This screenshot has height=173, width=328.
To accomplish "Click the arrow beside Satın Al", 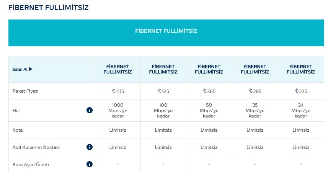I will 31,69.
